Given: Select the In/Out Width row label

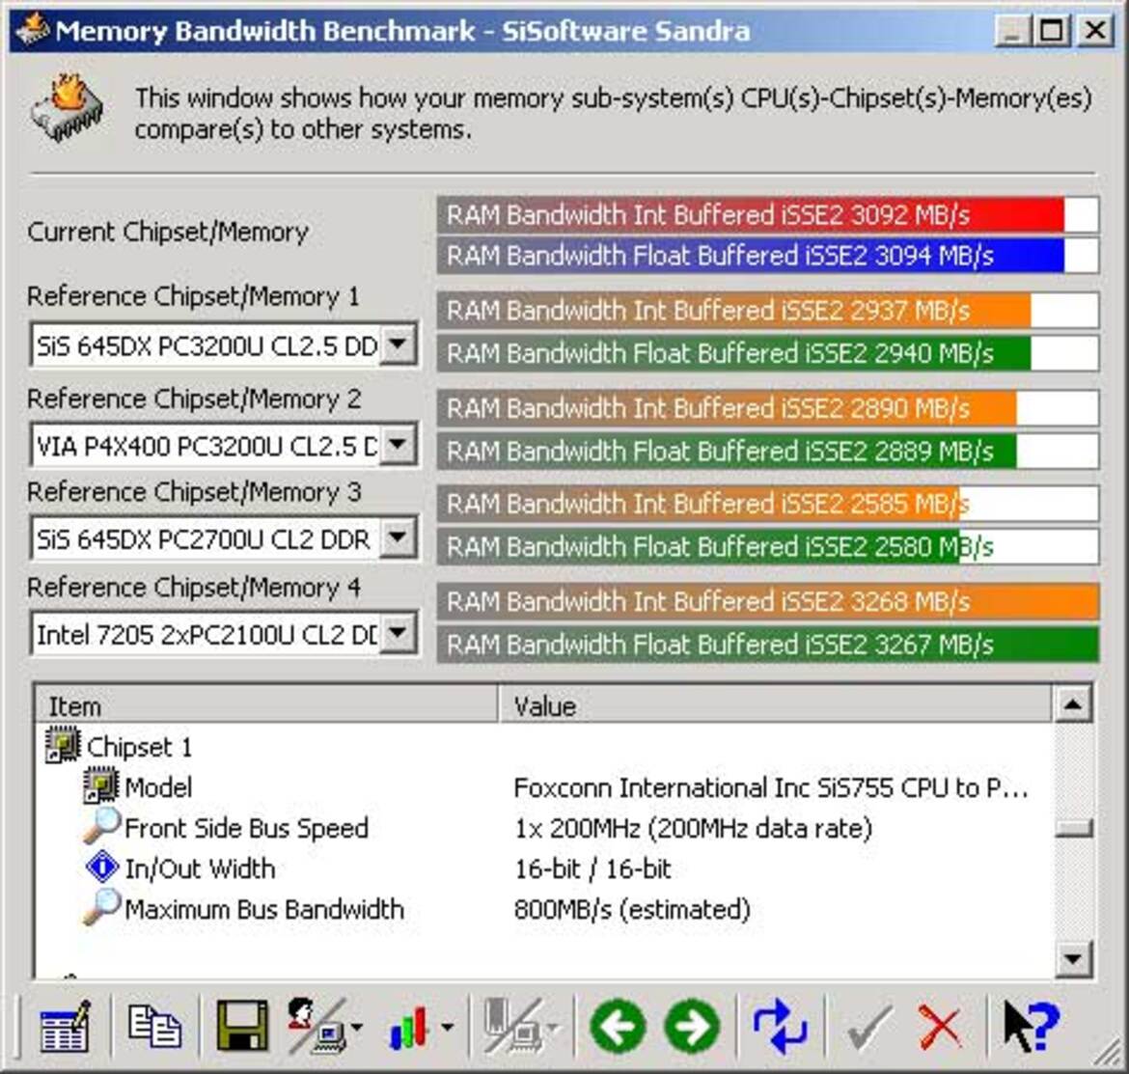Looking at the screenshot, I should [200, 868].
